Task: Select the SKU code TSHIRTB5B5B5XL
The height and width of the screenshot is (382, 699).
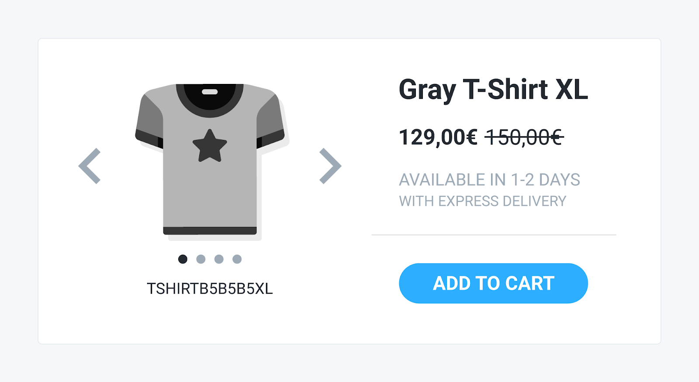Action: (x=210, y=288)
